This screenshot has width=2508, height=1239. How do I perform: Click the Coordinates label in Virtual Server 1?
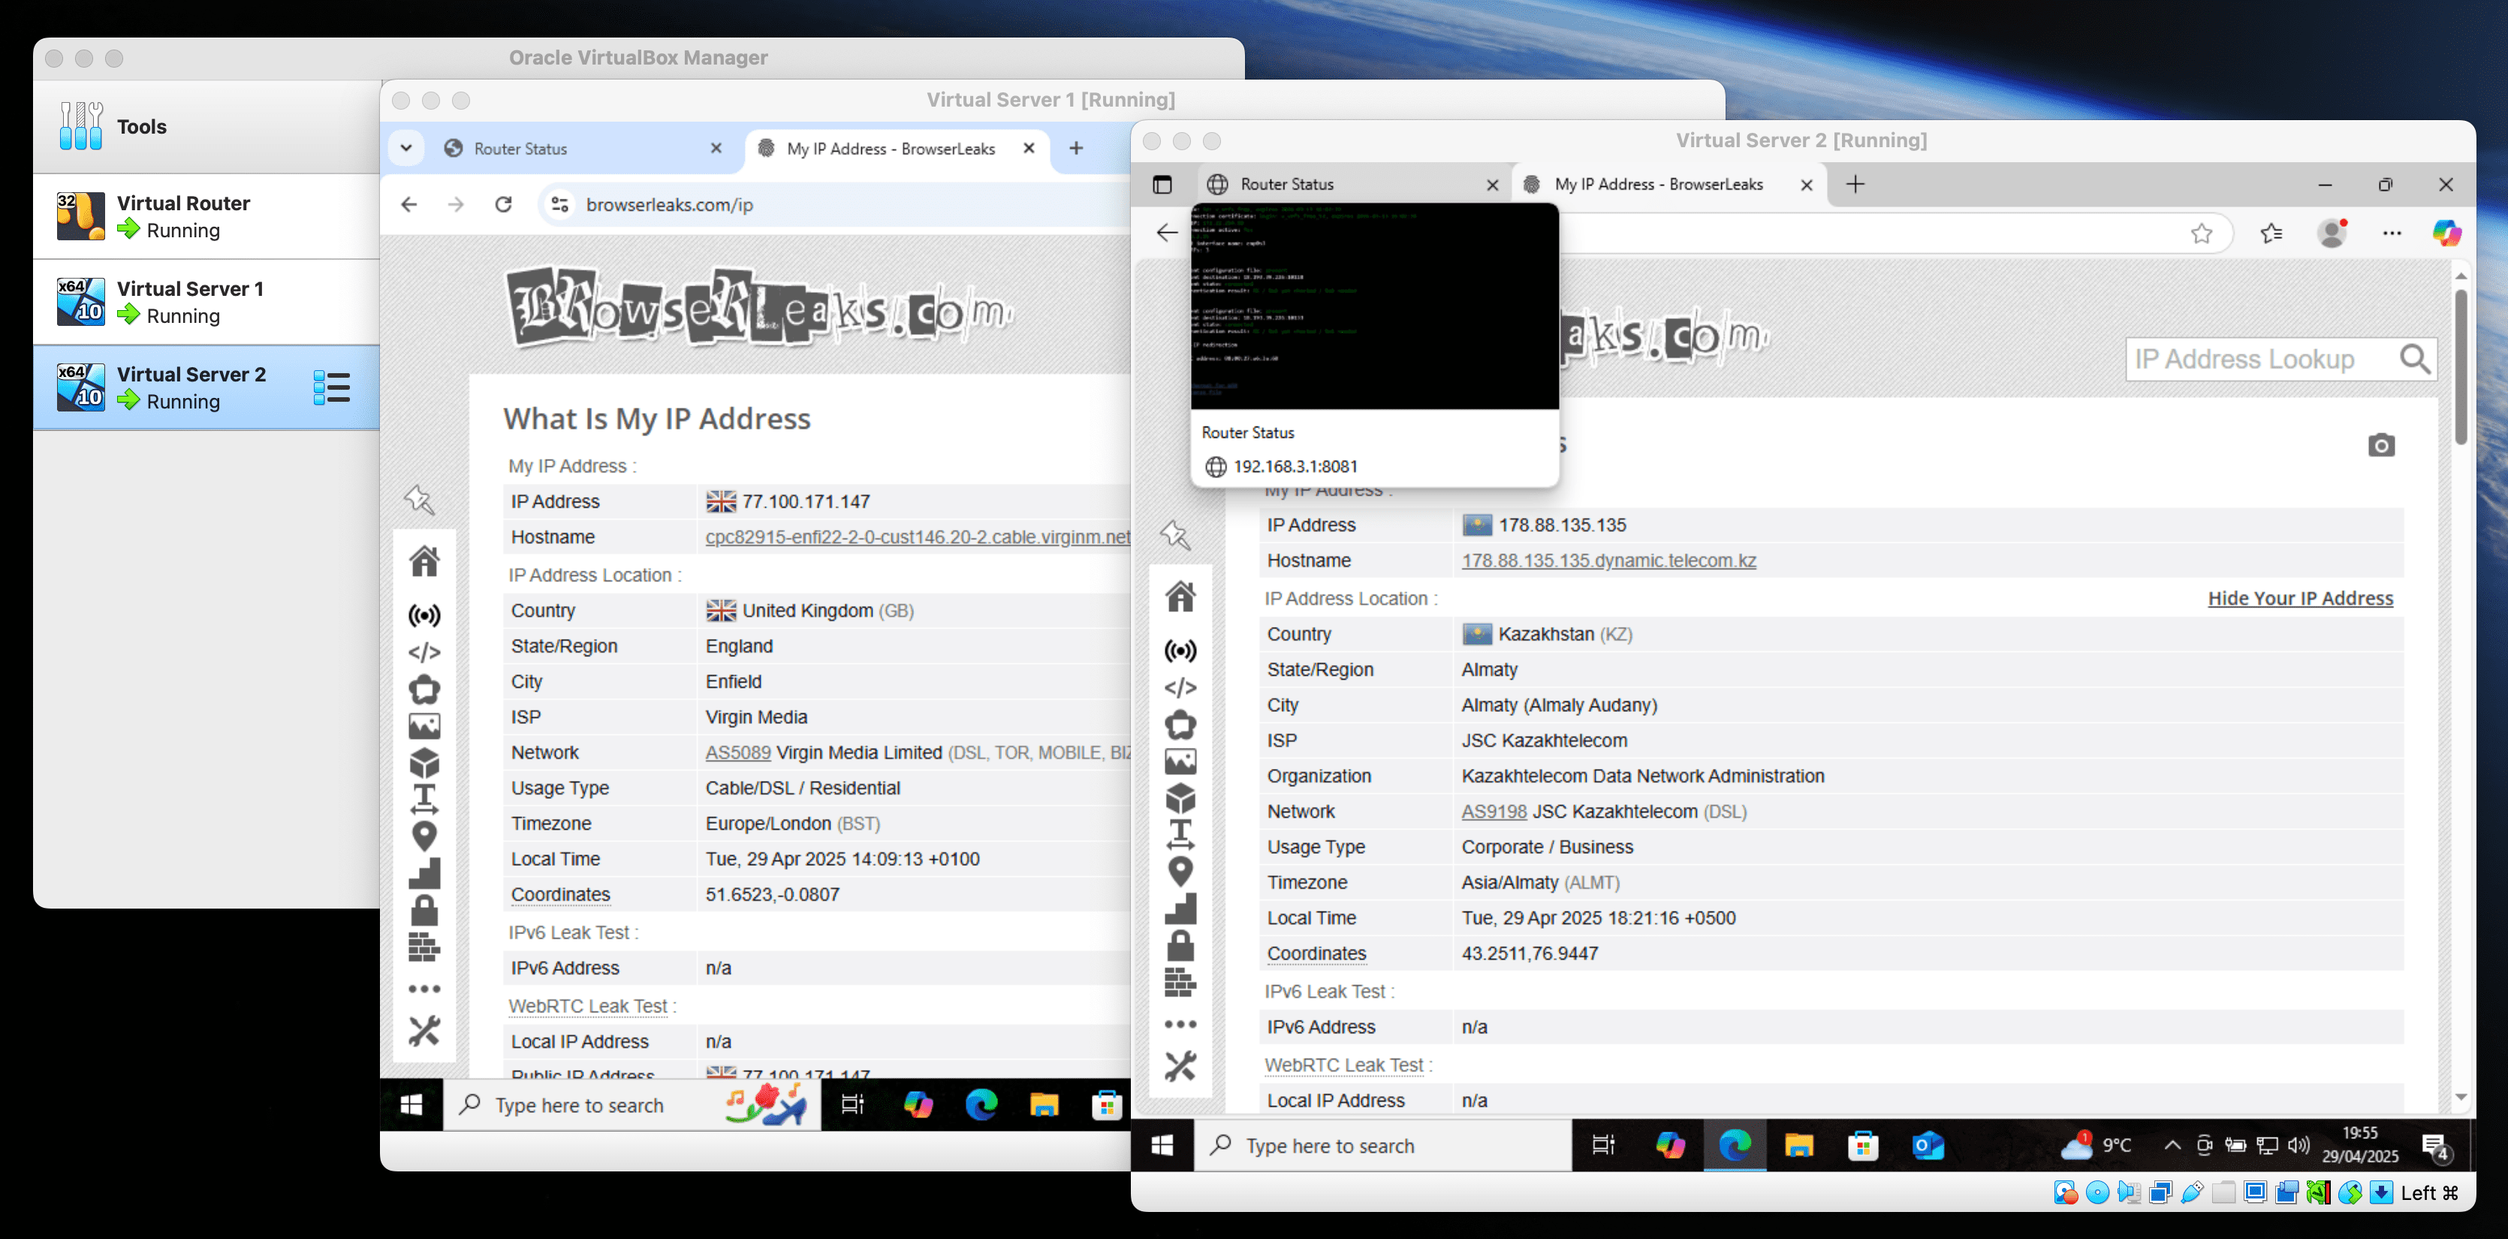point(561,894)
